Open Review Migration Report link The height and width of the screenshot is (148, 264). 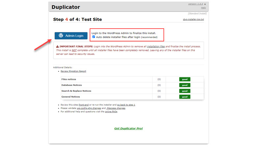[x=73, y=71]
